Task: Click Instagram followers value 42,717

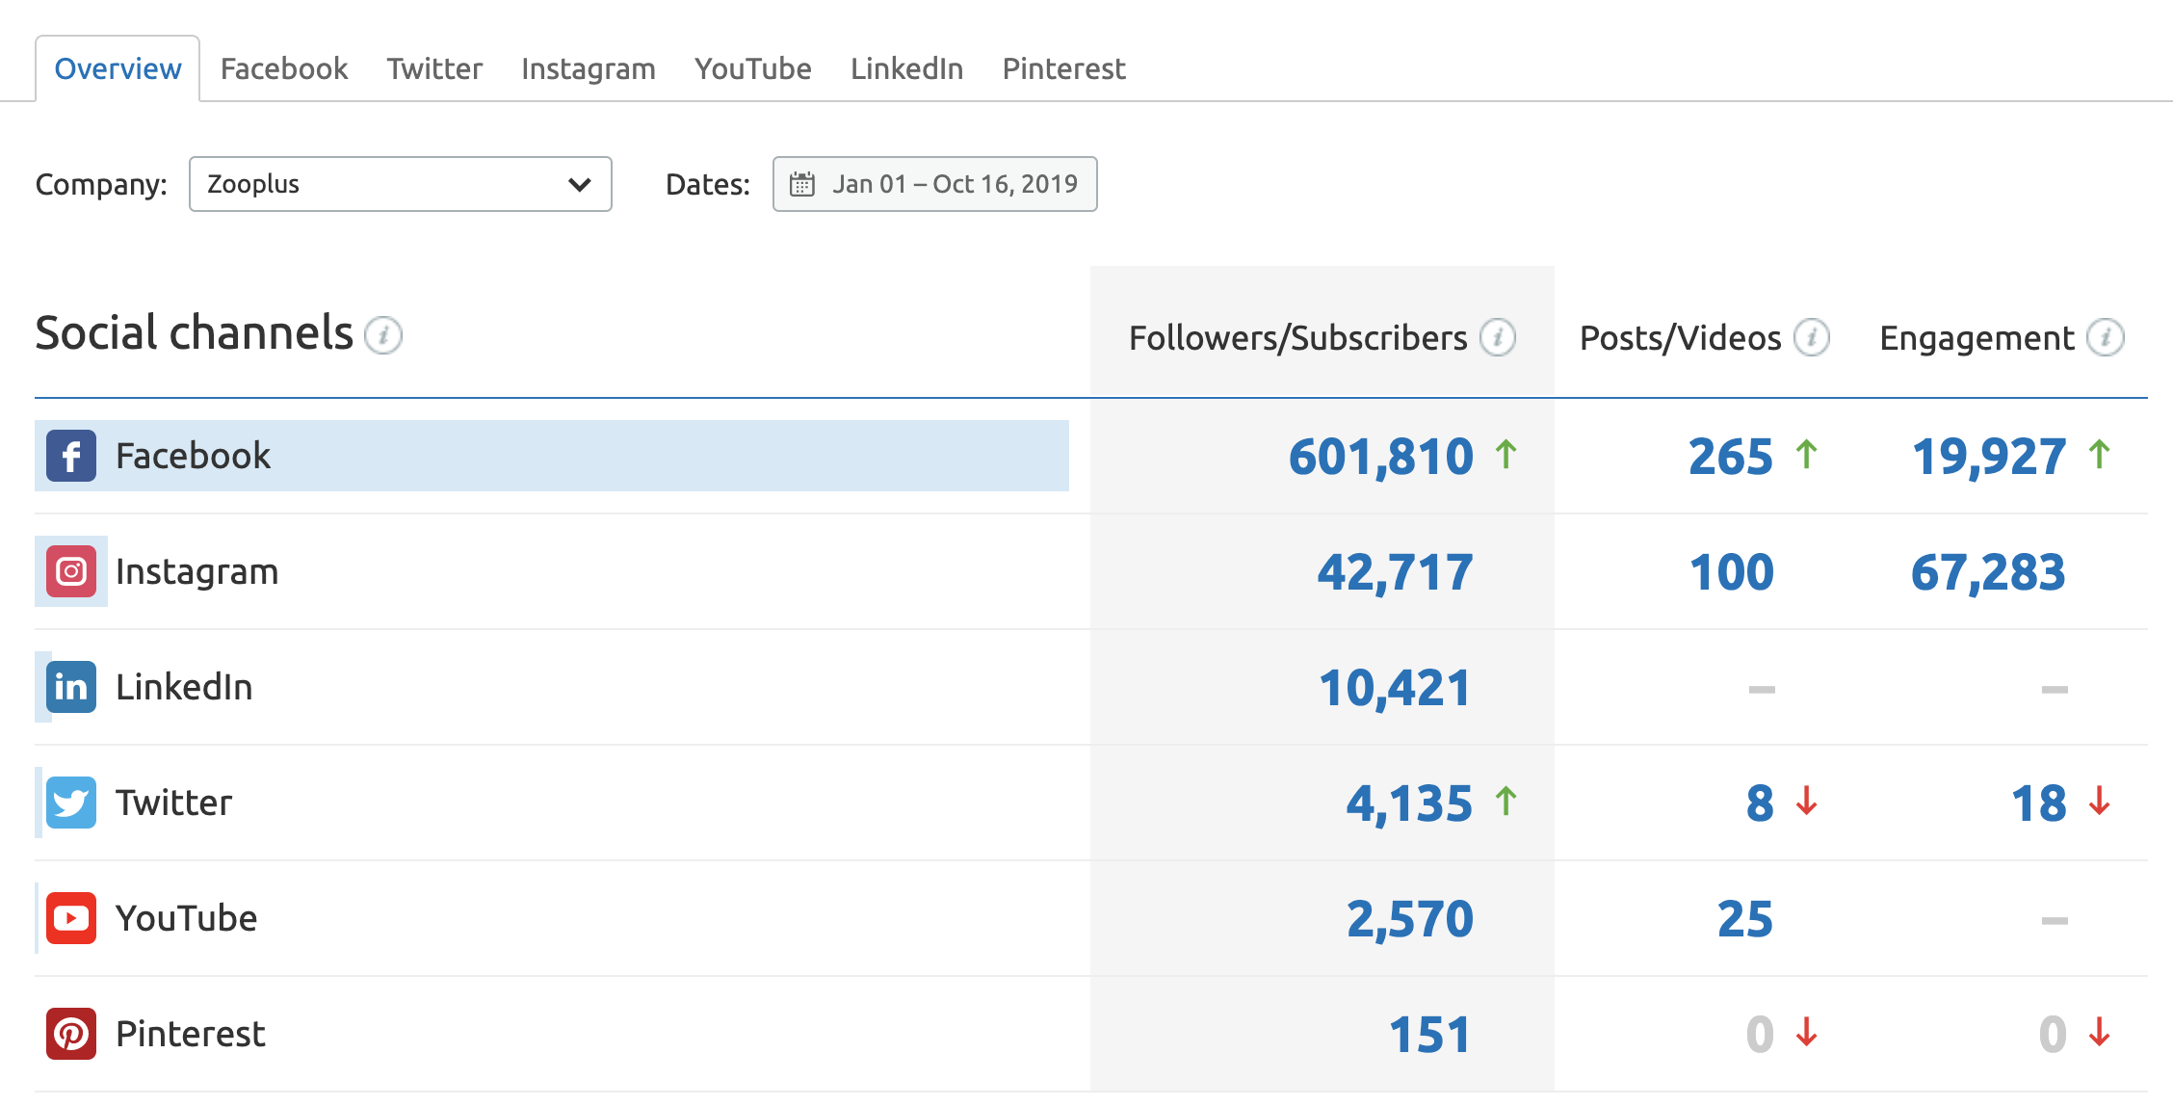Action: 1395,572
